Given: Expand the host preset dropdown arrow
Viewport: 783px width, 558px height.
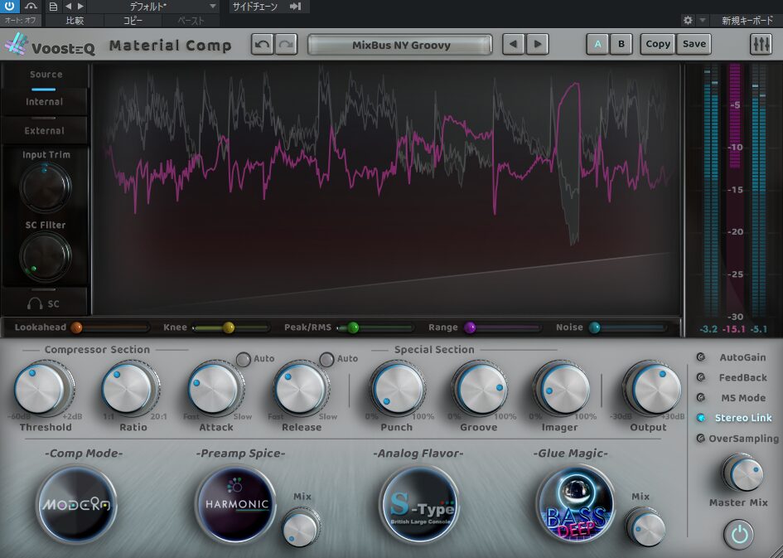Looking at the screenshot, I should click(213, 7).
